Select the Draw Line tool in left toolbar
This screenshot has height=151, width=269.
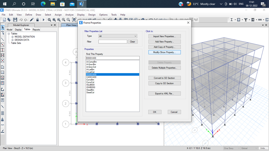click(3, 39)
